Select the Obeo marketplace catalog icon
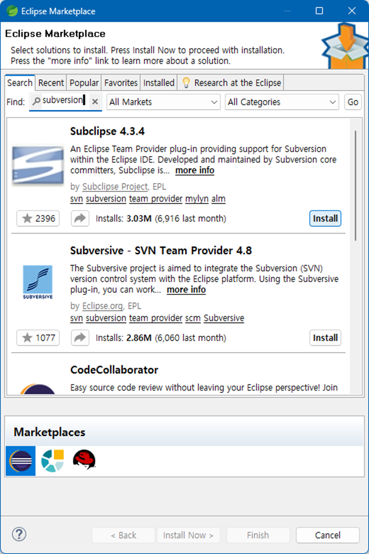This screenshot has height=554, width=369. 53,461
